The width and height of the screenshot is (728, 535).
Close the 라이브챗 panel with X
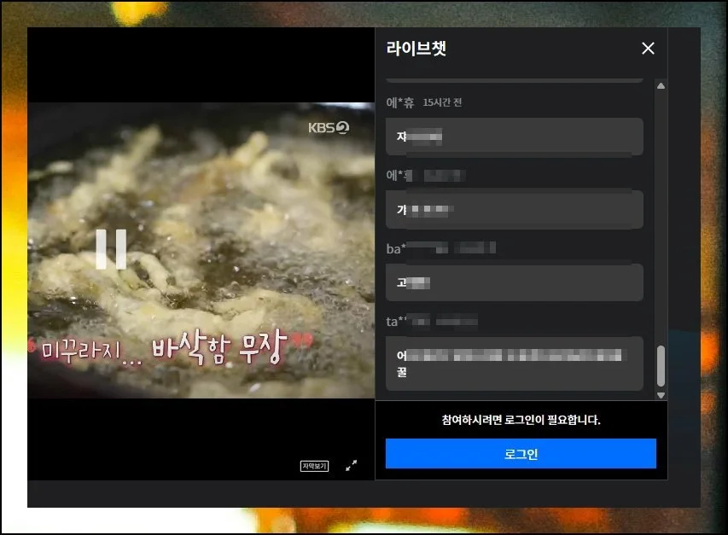pyautogui.click(x=648, y=49)
